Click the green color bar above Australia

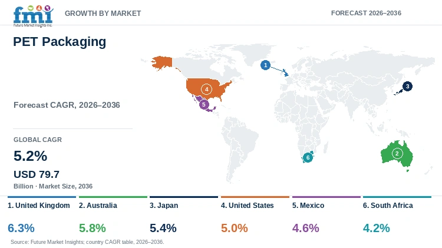[x=113, y=197]
